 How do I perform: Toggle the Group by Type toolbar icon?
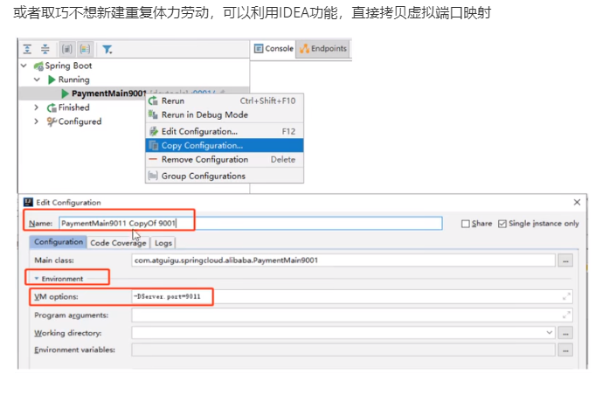click(67, 49)
